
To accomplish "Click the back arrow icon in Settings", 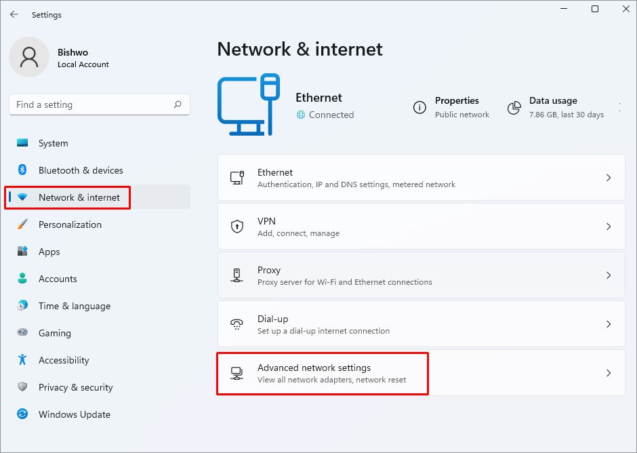I will click(14, 15).
